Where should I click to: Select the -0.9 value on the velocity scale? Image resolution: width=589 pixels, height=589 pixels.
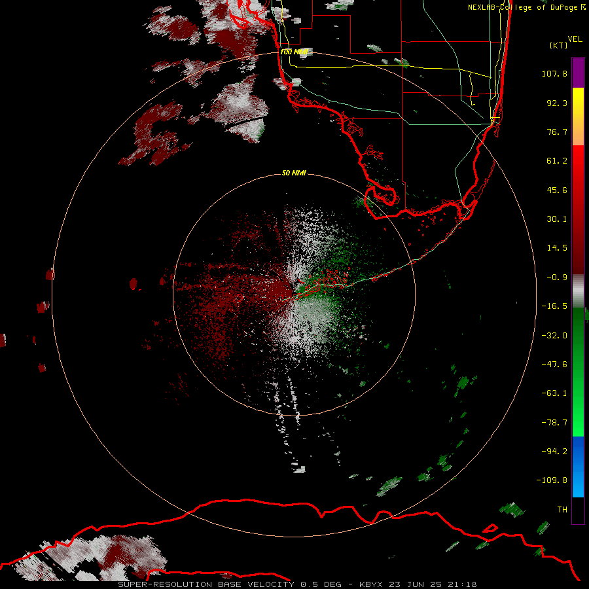pyautogui.click(x=557, y=277)
